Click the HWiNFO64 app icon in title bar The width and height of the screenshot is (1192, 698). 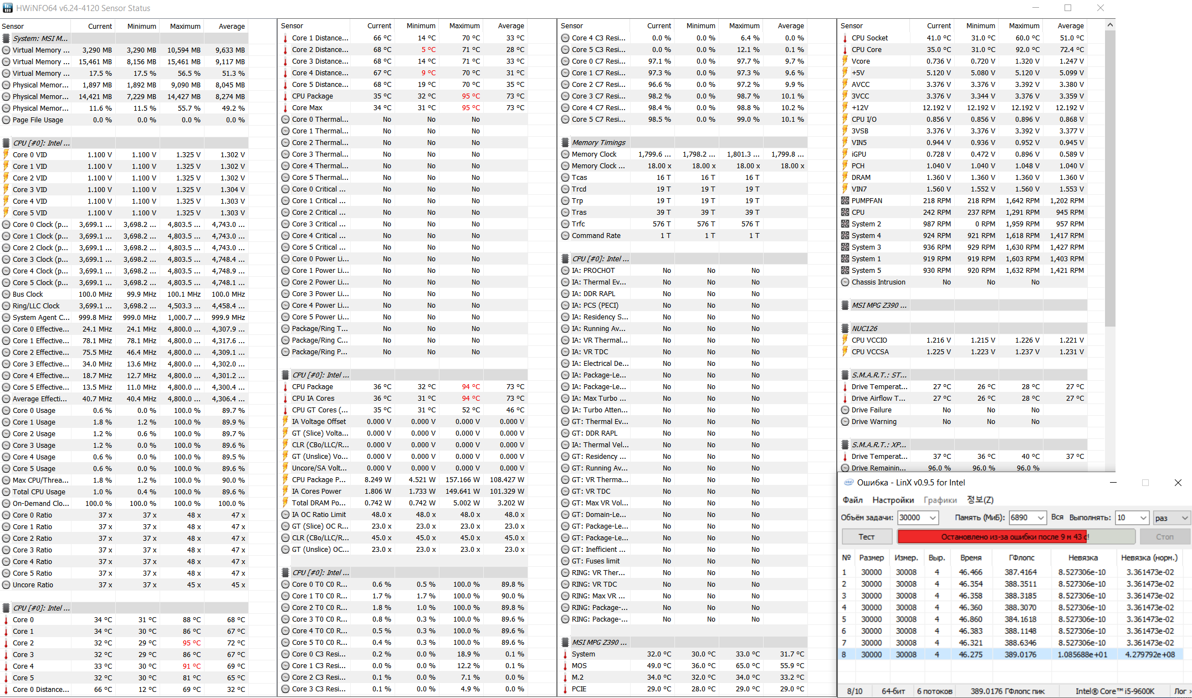(7, 8)
